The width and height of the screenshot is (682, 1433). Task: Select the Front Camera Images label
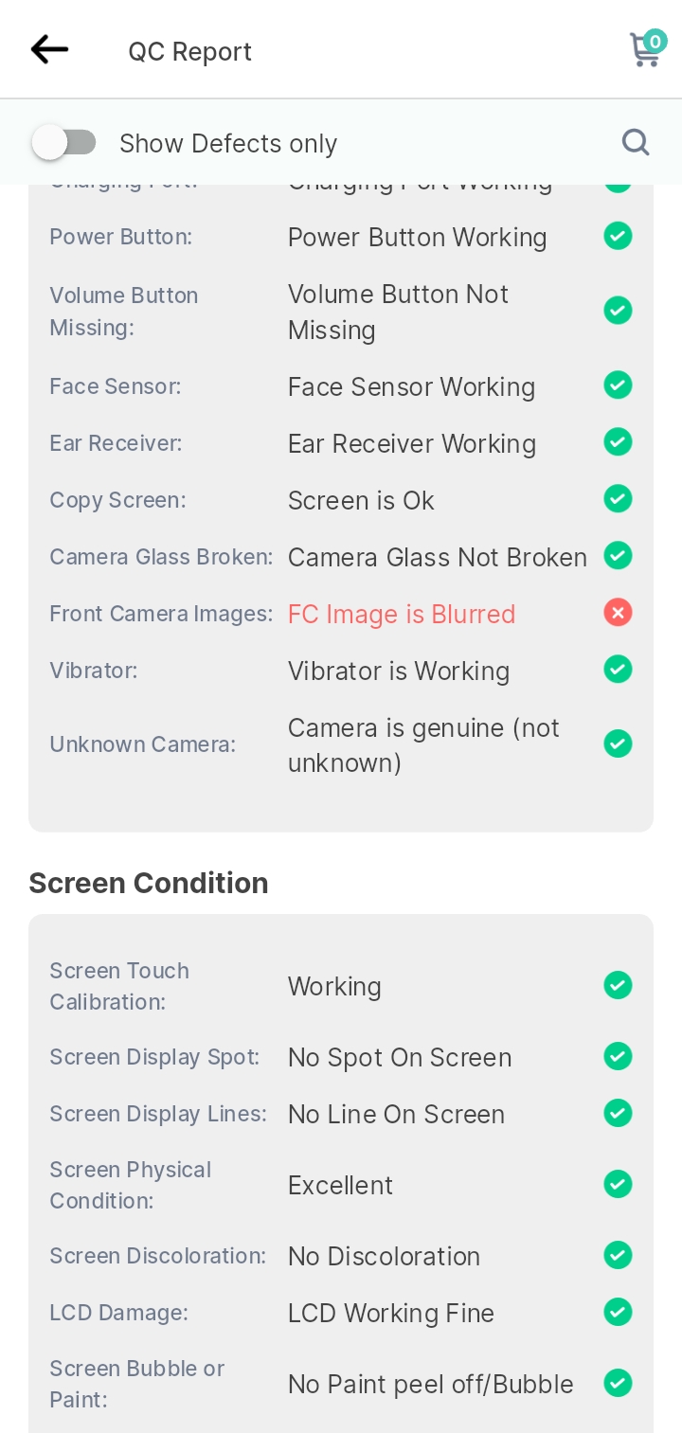pos(161,614)
